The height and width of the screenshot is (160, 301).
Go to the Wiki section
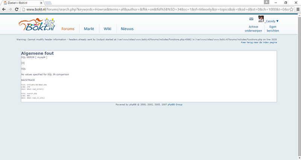tap(108, 29)
